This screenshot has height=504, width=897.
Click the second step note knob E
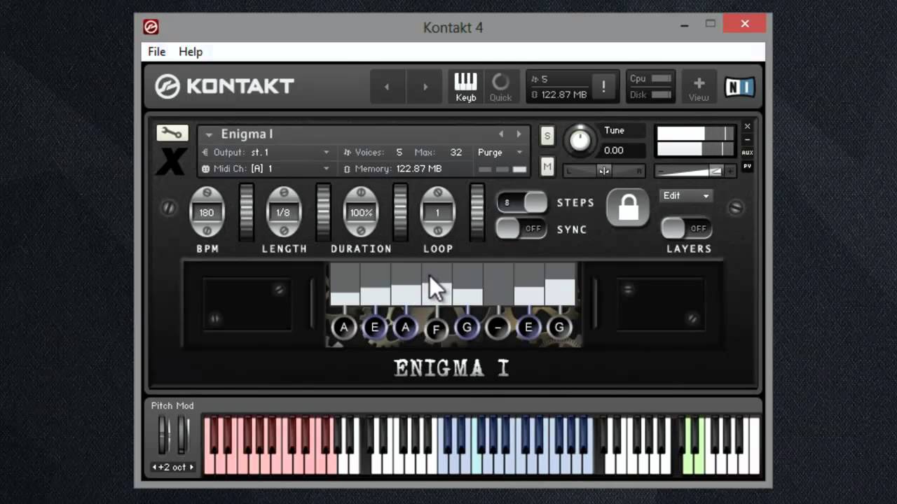[x=375, y=327]
